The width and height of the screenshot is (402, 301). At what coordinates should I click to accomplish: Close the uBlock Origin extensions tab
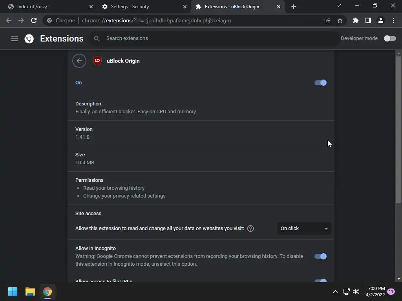(x=279, y=7)
